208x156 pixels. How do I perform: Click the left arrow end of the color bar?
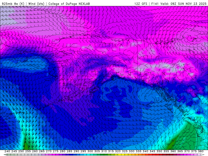[x=5, y=154]
